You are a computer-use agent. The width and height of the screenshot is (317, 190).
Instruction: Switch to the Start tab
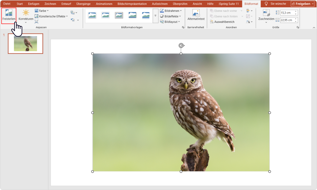(19, 4)
